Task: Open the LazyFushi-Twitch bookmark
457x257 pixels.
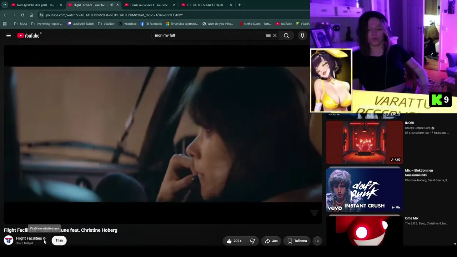Action: pyautogui.click(x=80, y=24)
